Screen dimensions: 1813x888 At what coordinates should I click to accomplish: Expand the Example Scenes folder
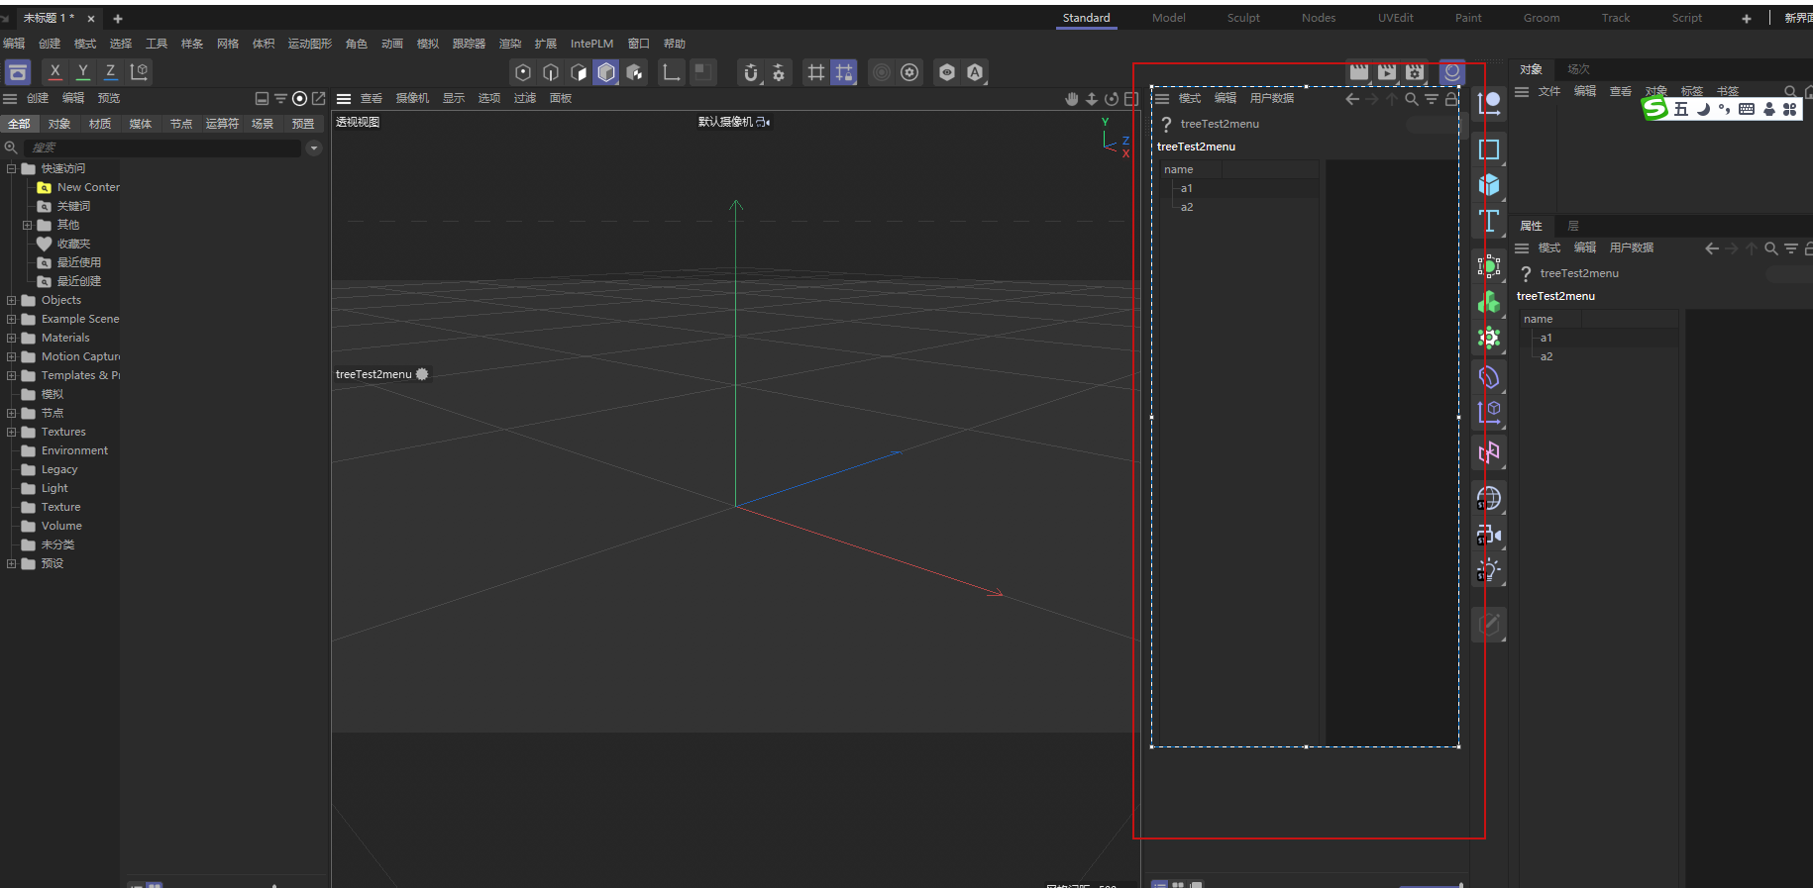coord(12,319)
